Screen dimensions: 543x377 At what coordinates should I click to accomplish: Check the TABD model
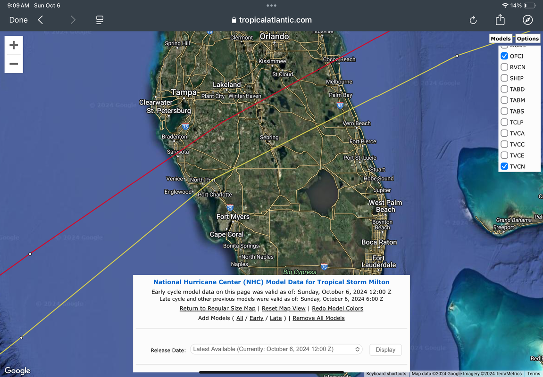(504, 89)
